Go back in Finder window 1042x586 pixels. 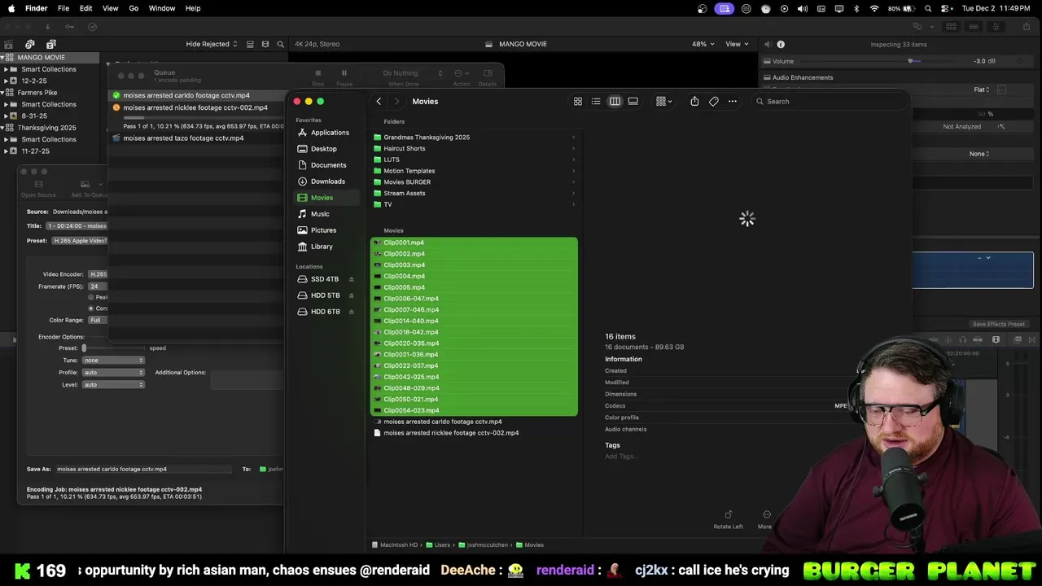[x=379, y=102]
